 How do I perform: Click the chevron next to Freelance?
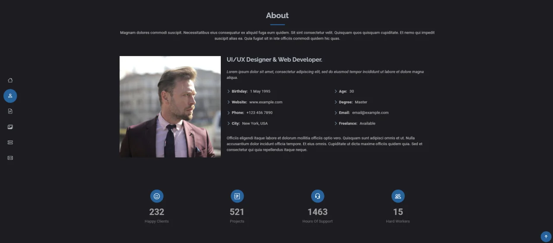(336, 124)
